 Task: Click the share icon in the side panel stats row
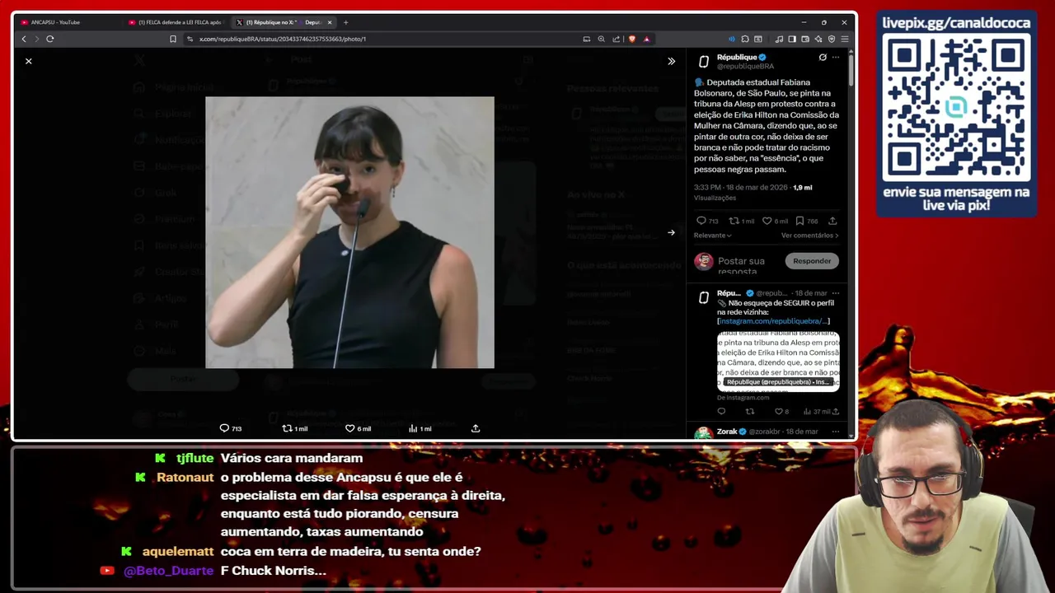click(x=832, y=221)
